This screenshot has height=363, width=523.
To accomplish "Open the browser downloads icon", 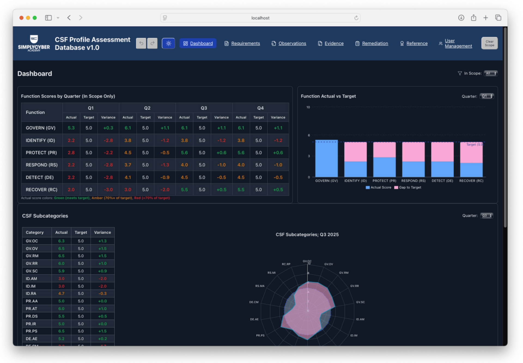I will coord(461,18).
